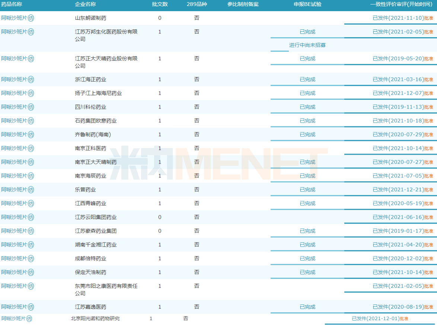Click the 仿 badge in the 南京正科医药 row
The image size is (437, 325).
[x=31, y=148]
